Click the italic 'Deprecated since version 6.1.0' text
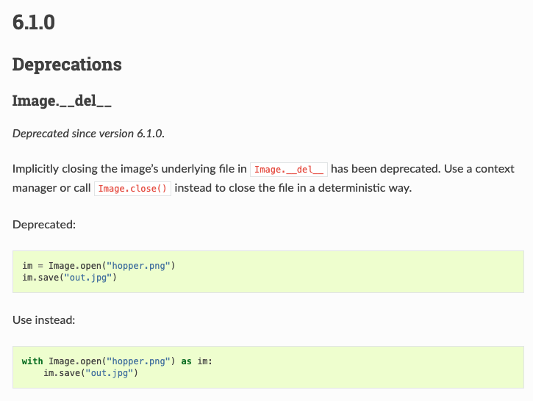Image resolution: width=533 pixels, height=401 pixels. pyautogui.click(x=88, y=134)
